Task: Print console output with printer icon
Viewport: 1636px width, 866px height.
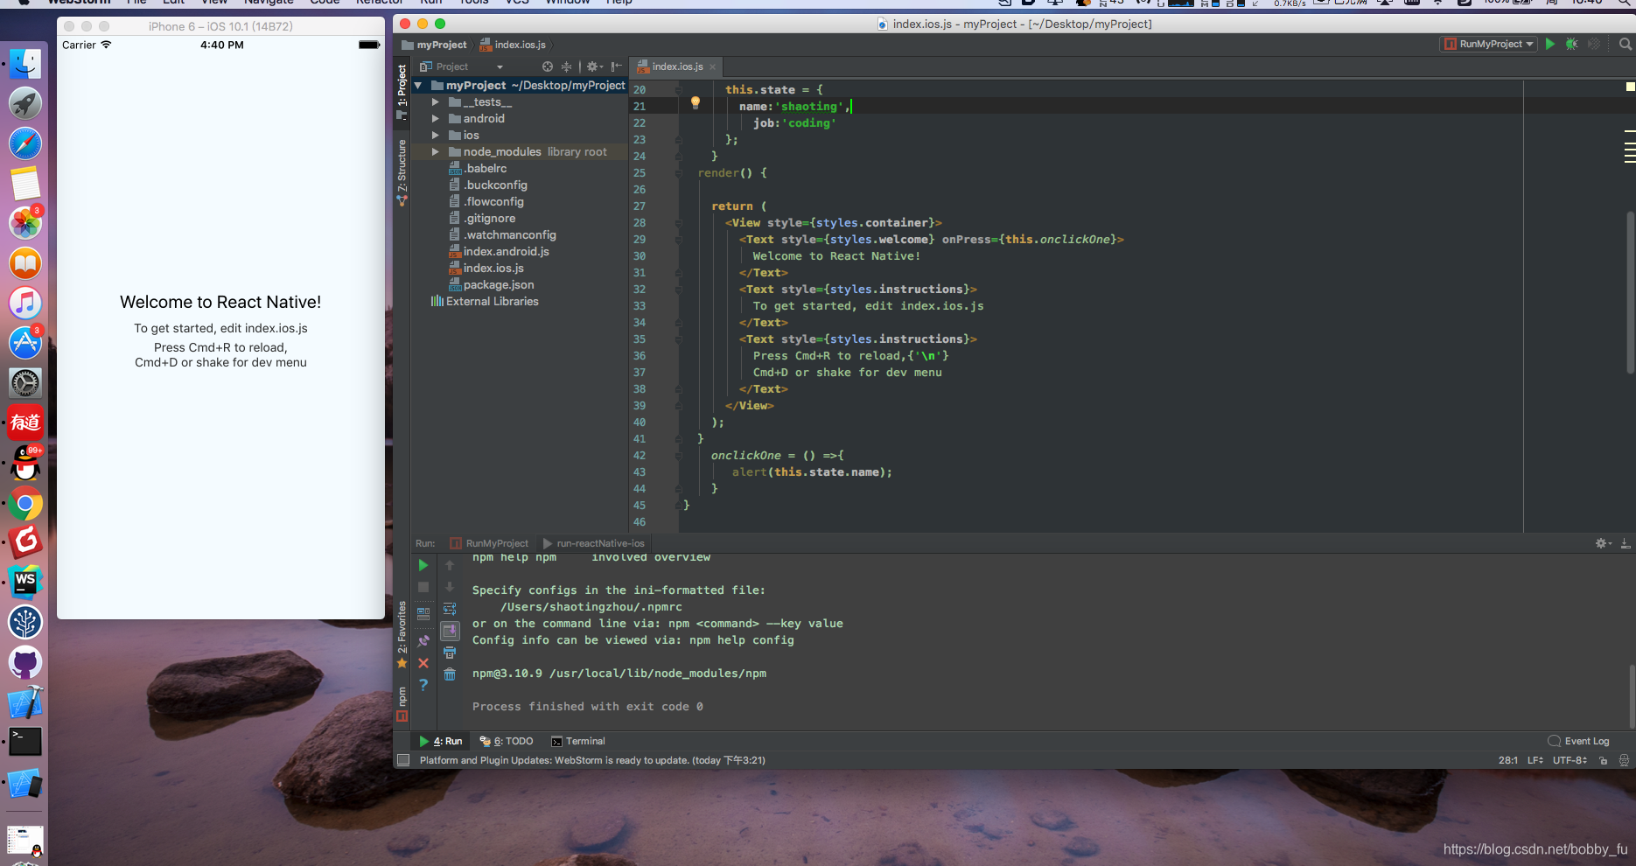Action: coord(450,653)
